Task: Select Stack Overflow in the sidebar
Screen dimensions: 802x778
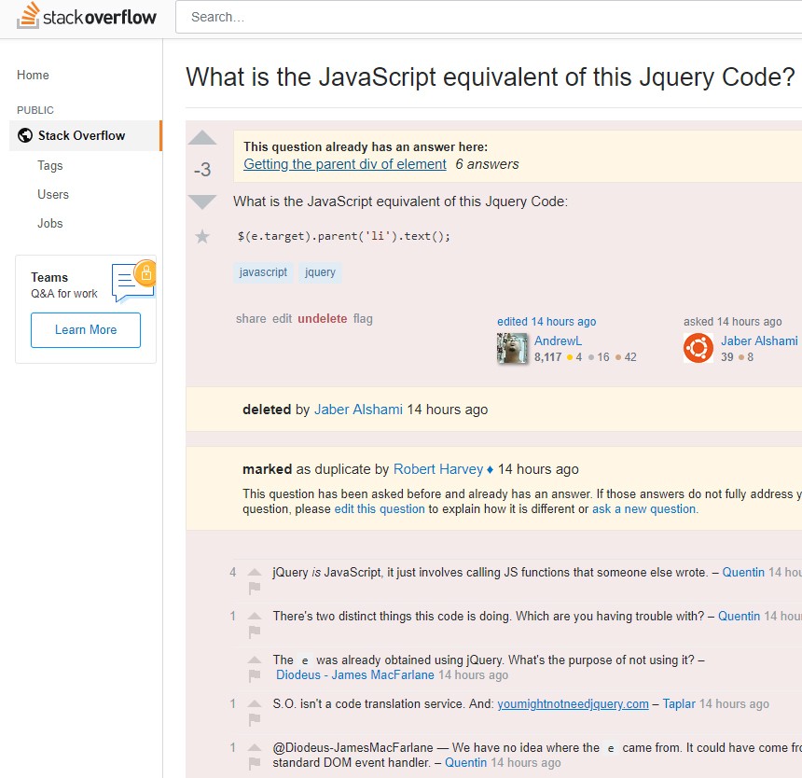Action: [x=86, y=135]
